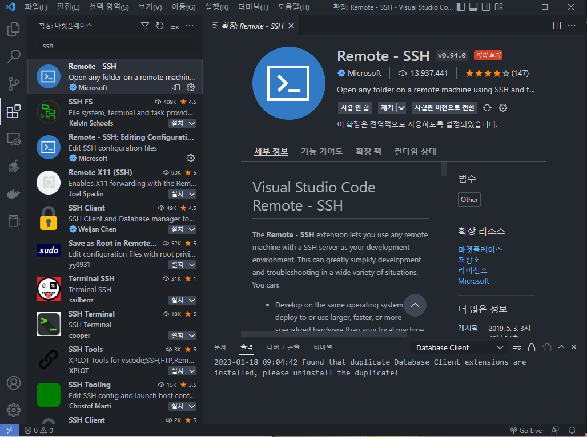The image size is (587, 437).
Task: Expand the uninstall (제거) dropdown arrow
Action: pos(401,108)
